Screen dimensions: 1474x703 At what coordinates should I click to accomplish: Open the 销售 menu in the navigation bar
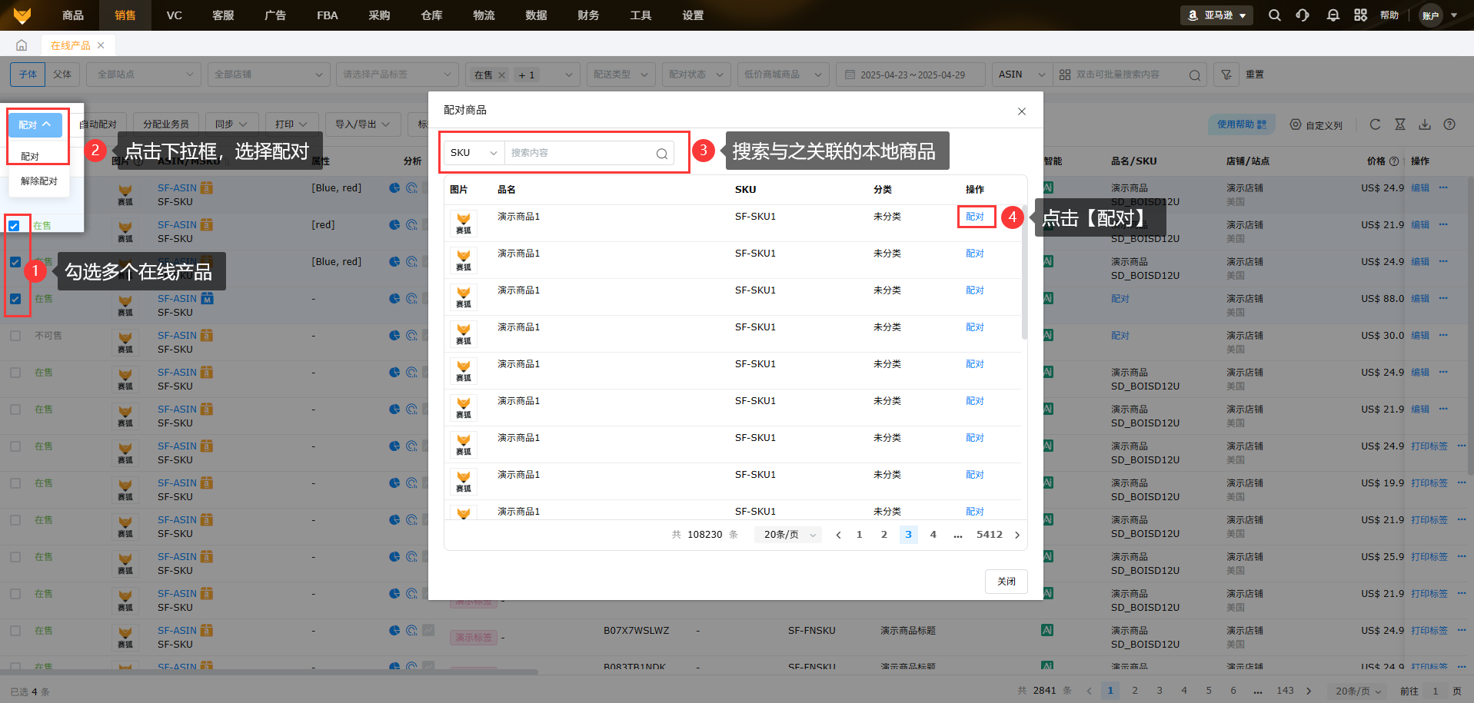(125, 15)
